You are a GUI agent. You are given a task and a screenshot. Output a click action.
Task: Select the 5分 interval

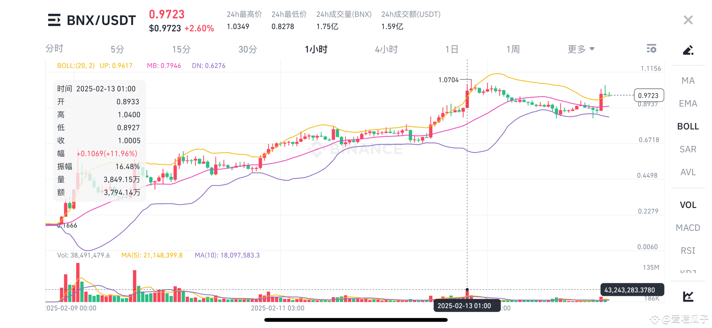coord(117,50)
